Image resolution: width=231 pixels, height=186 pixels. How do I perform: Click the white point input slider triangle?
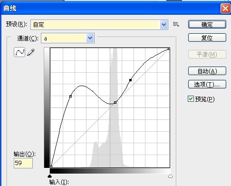[x=170, y=176]
